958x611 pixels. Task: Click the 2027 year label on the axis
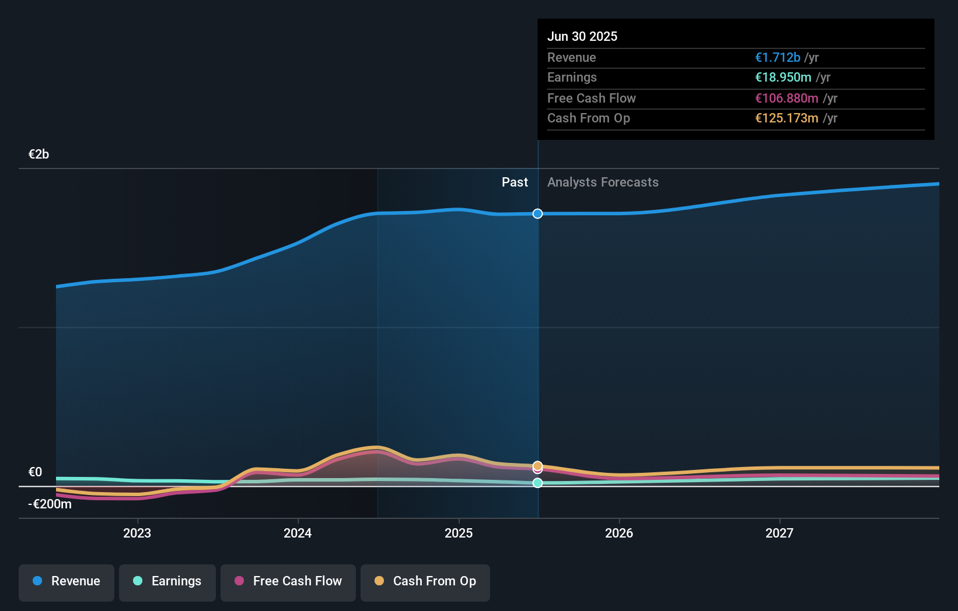(x=780, y=532)
